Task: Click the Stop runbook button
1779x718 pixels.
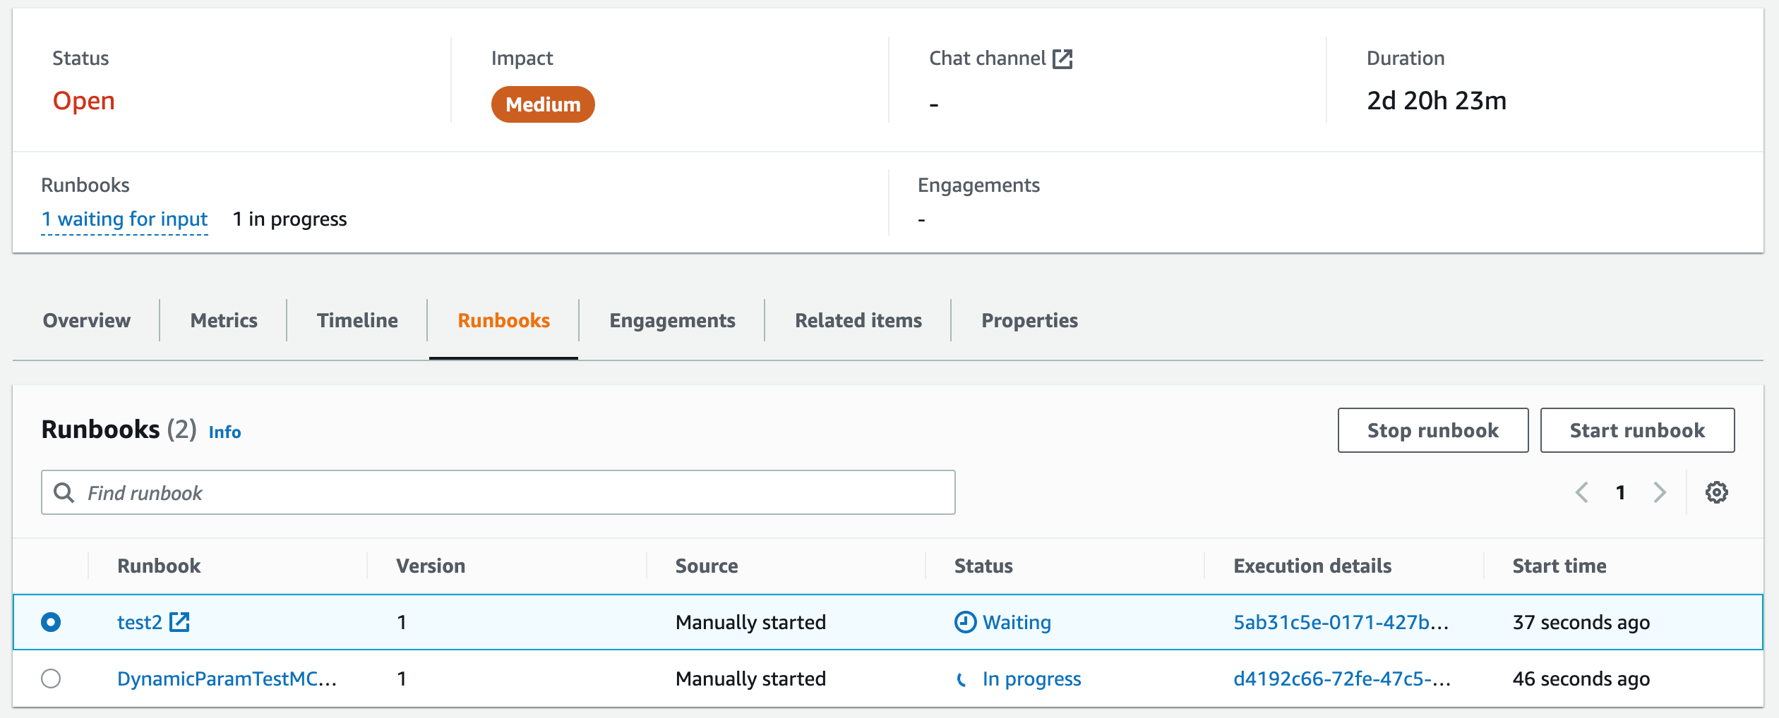Action: point(1432,430)
